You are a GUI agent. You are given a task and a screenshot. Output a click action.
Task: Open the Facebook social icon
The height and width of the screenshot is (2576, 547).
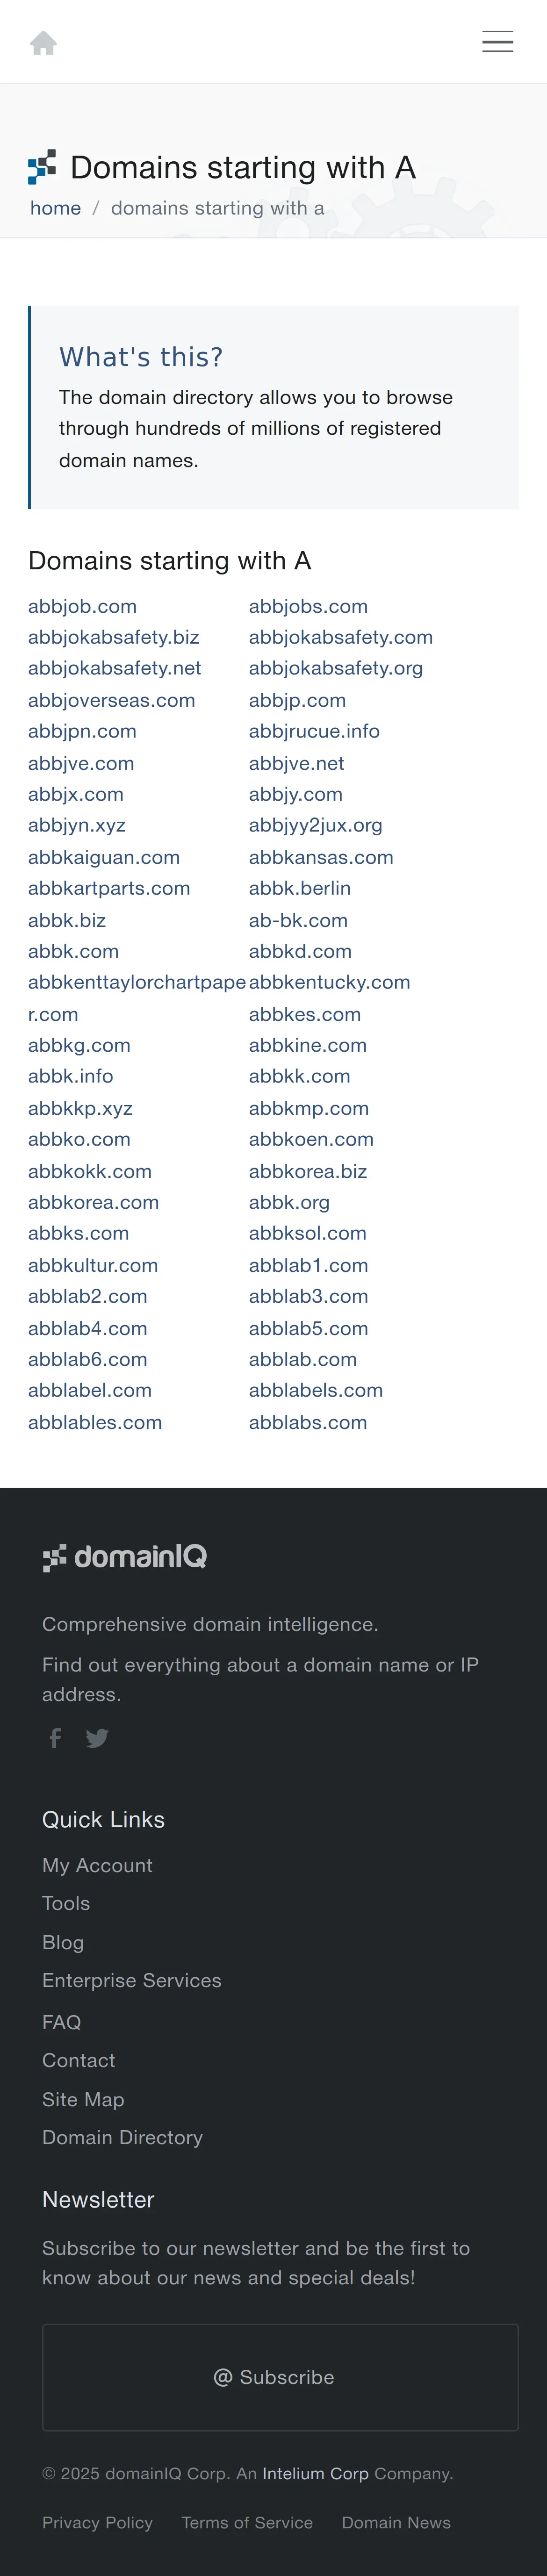click(56, 1737)
